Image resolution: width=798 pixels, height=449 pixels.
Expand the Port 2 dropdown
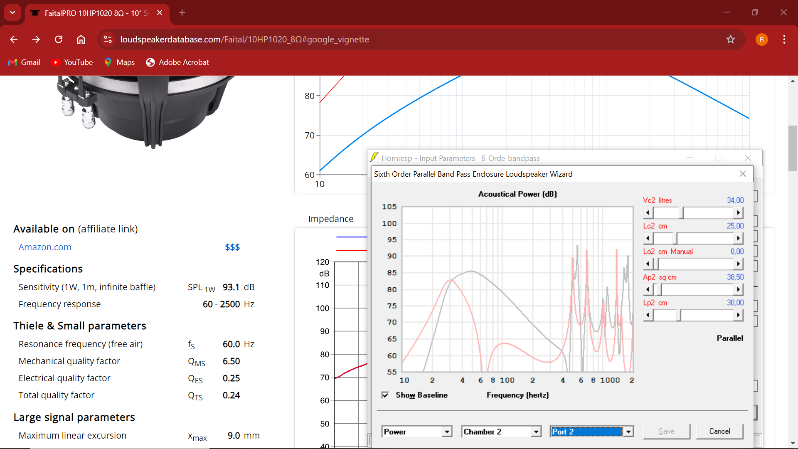pyautogui.click(x=628, y=432)
